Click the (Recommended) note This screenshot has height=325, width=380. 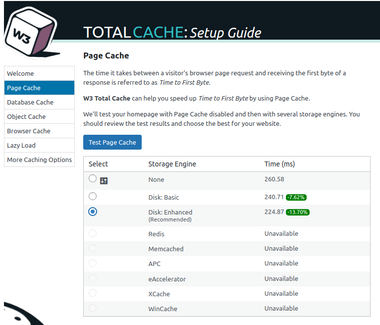(x=170, y=219)
